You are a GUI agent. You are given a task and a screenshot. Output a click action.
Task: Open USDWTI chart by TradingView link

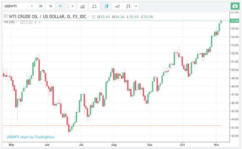30,137
